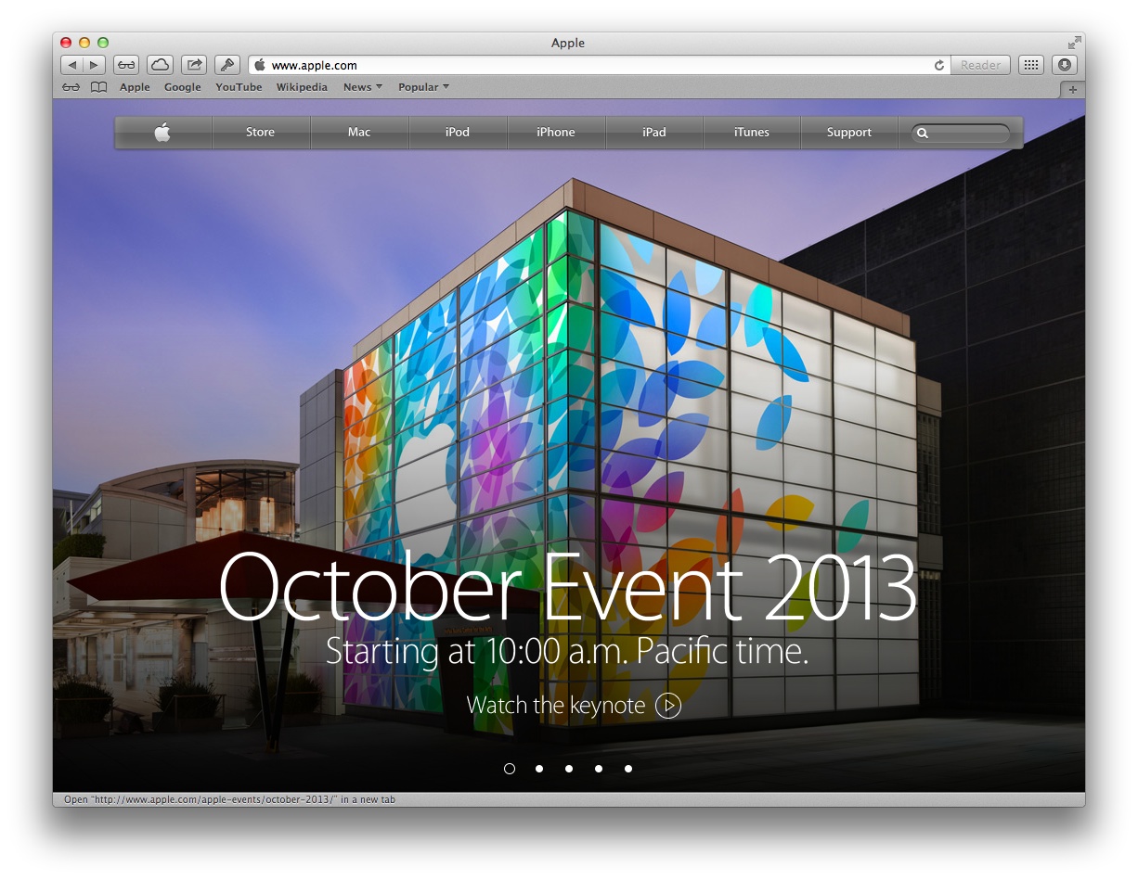
Task: Open the iPhone section
Action: 556,133
